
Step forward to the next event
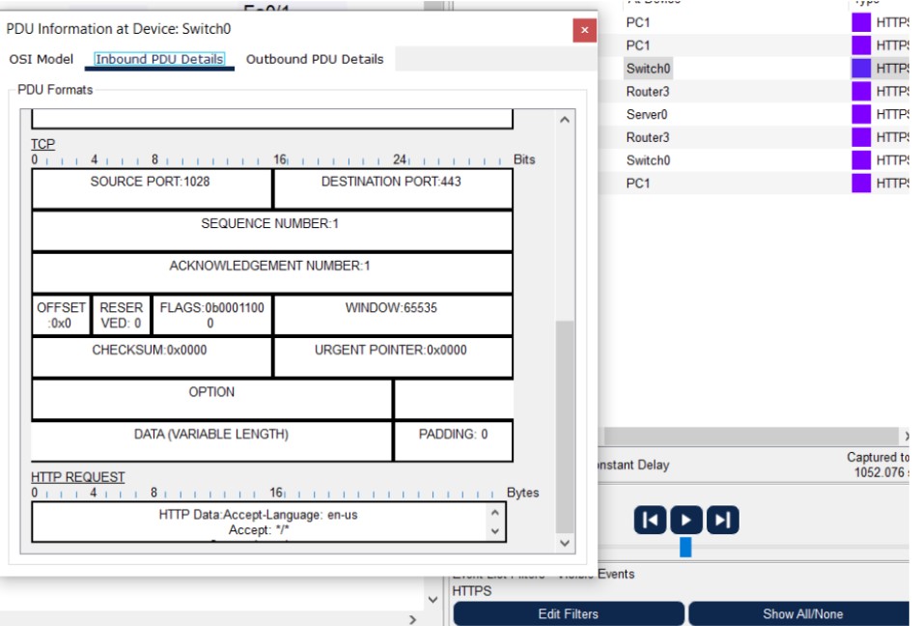722,521
